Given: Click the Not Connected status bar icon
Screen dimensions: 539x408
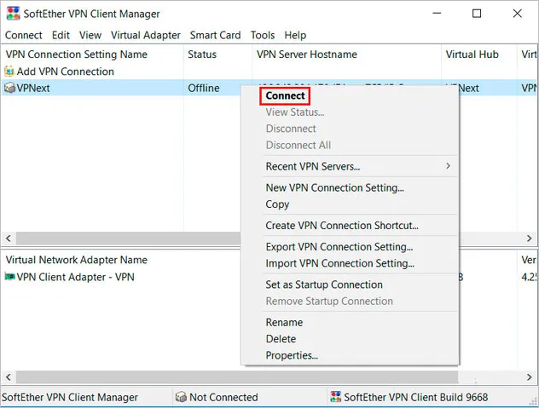Looking at the screenshot, I should pos(181,397).
